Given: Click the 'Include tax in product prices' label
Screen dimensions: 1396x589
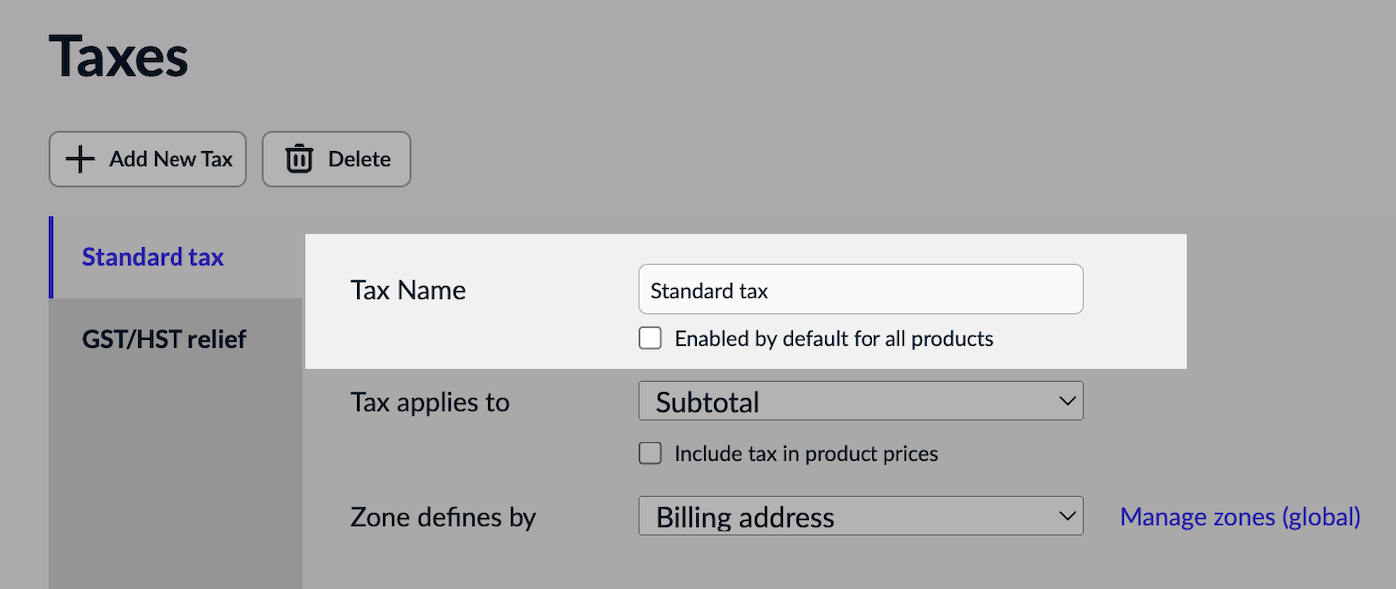Looking at the screenshot, I should coord(806,454).
